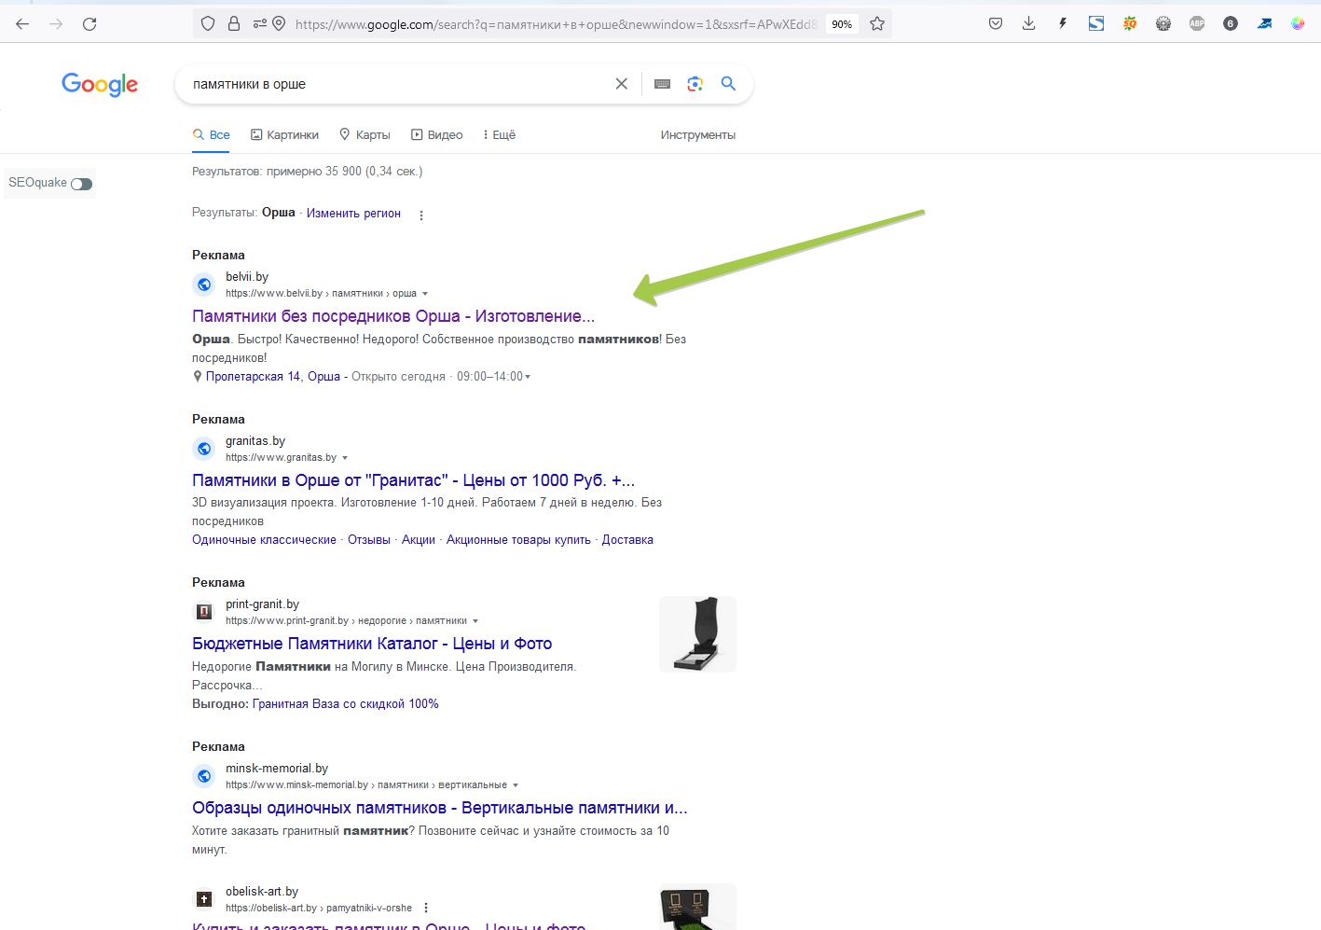Click the results count text 35 900
Image resolution: width=1321 pixels, height=930 pixels.
click(x=307, y=172)
